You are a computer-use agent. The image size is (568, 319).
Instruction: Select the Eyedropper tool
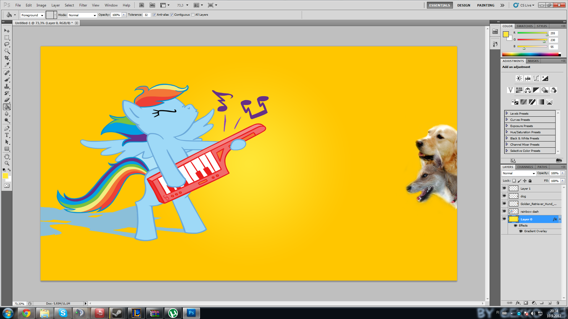pyautogui.click(x=7, y=65)
